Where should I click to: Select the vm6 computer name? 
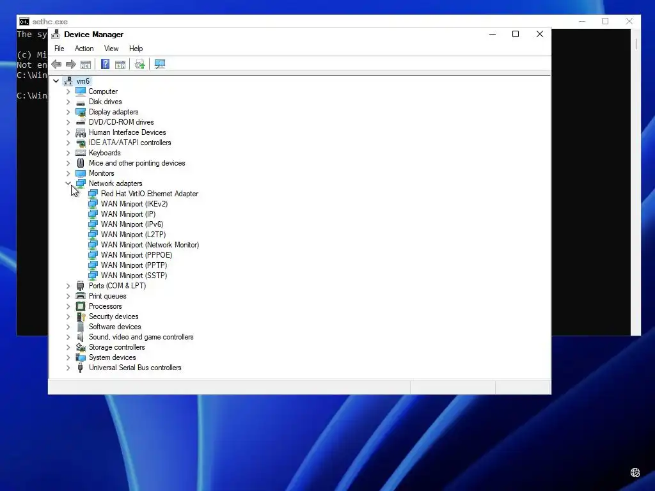tap(83, 81)
